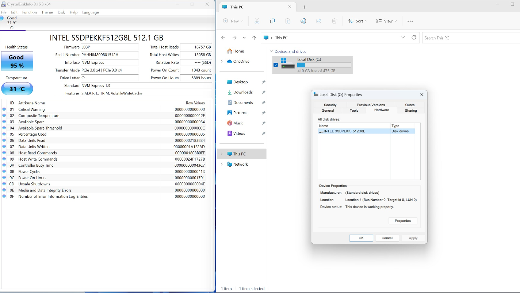Click the 31 °C temperature button
This screenshot has height=293, width=520.
click(x=17, y=89)
